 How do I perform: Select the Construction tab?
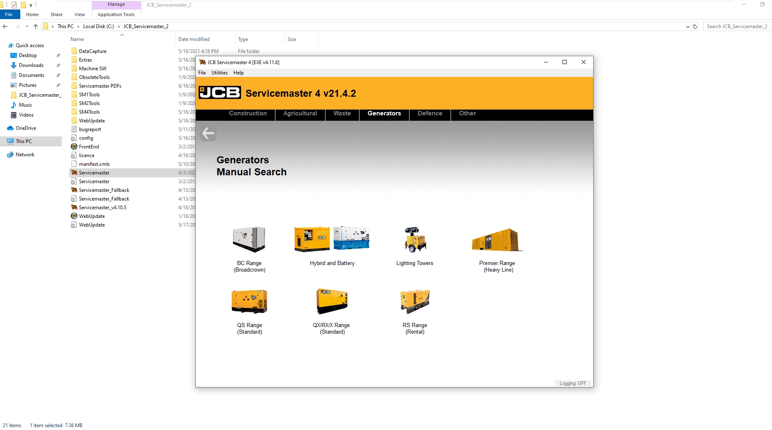tap(248, 113)
